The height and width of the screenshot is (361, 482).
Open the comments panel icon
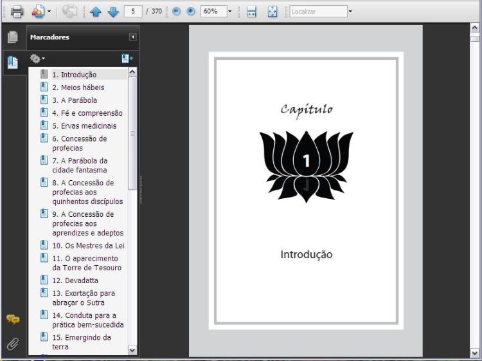pyautogui.click(x=12, y=319)
